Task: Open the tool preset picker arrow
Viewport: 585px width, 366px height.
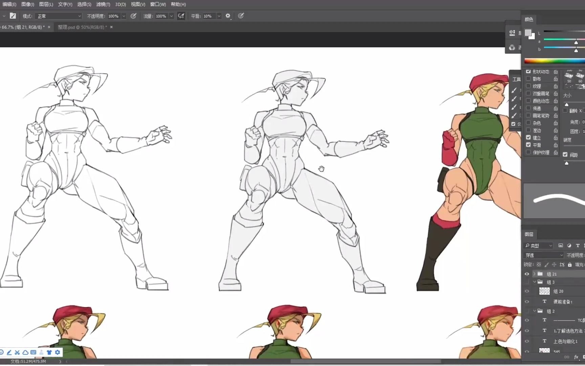Action: click(x=4, y=16)
